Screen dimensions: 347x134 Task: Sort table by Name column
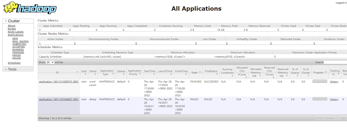point(93,72)
